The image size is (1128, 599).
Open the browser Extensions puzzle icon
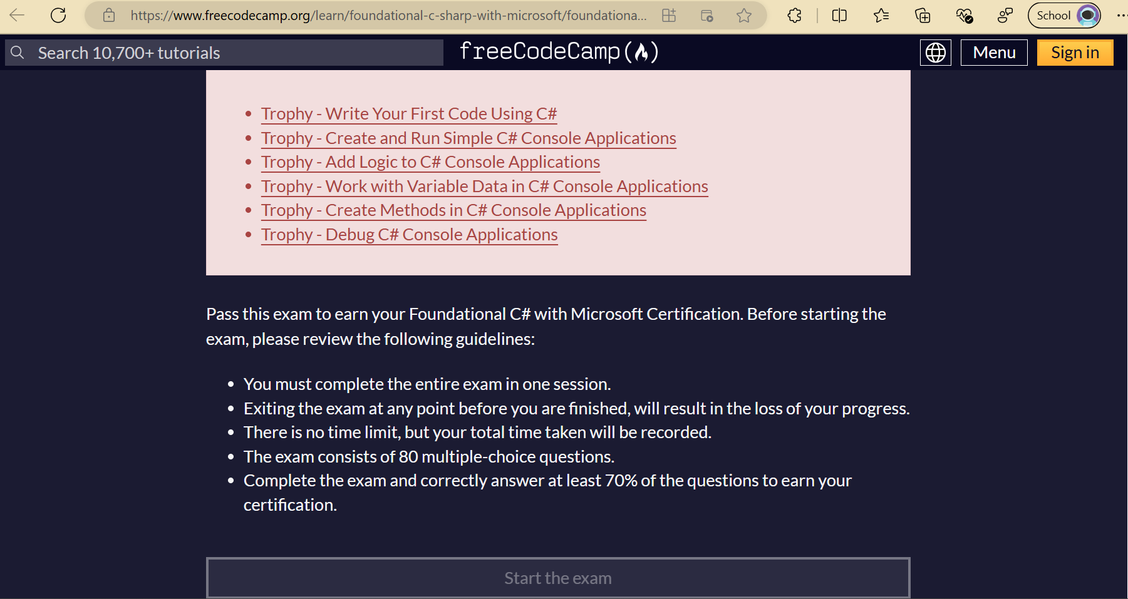(x=794, y=15)
